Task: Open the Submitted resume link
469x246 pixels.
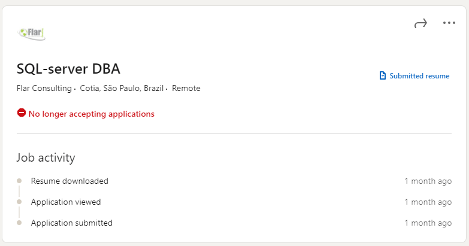Action: click(419, 76)
